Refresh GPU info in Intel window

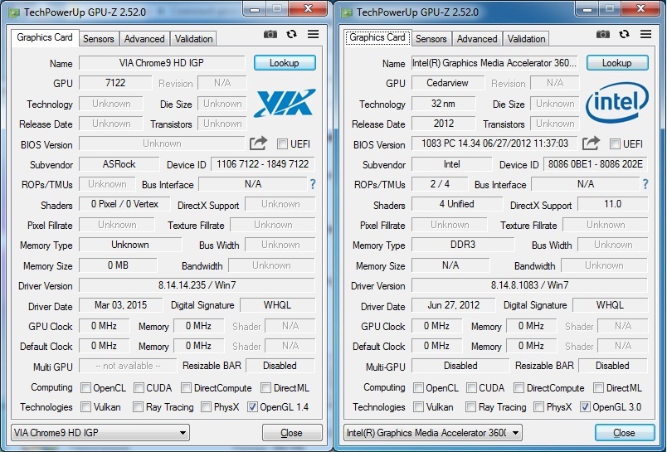click(x=624, y=34)
